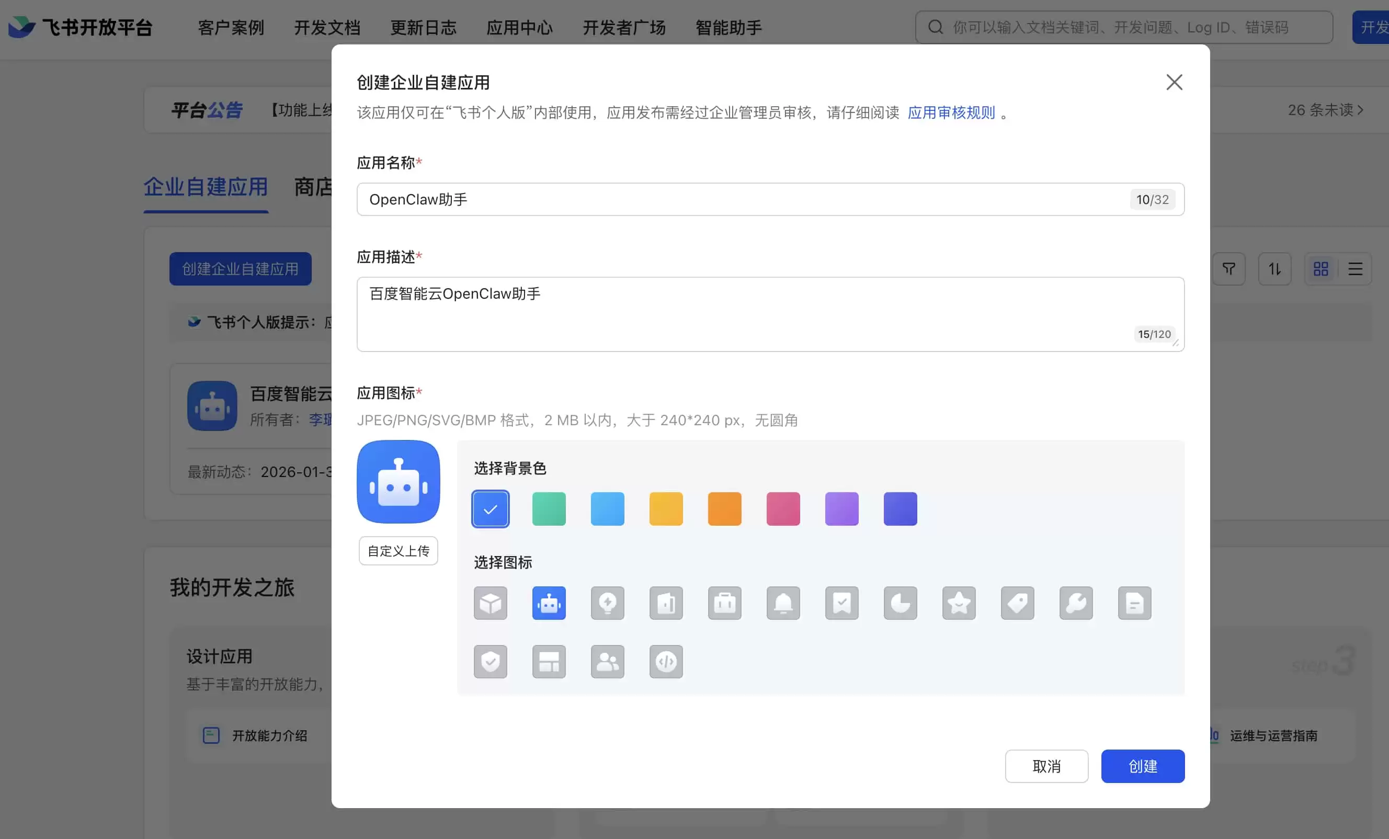Viewport: 1389px width, 839px height.
Task: Click the 应用名称 input field
Action: [x=770, y=199]
